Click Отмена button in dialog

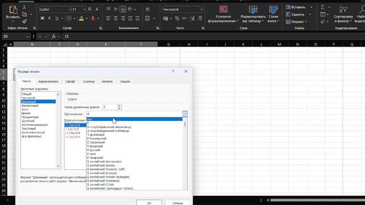click(x=177, y=203)
